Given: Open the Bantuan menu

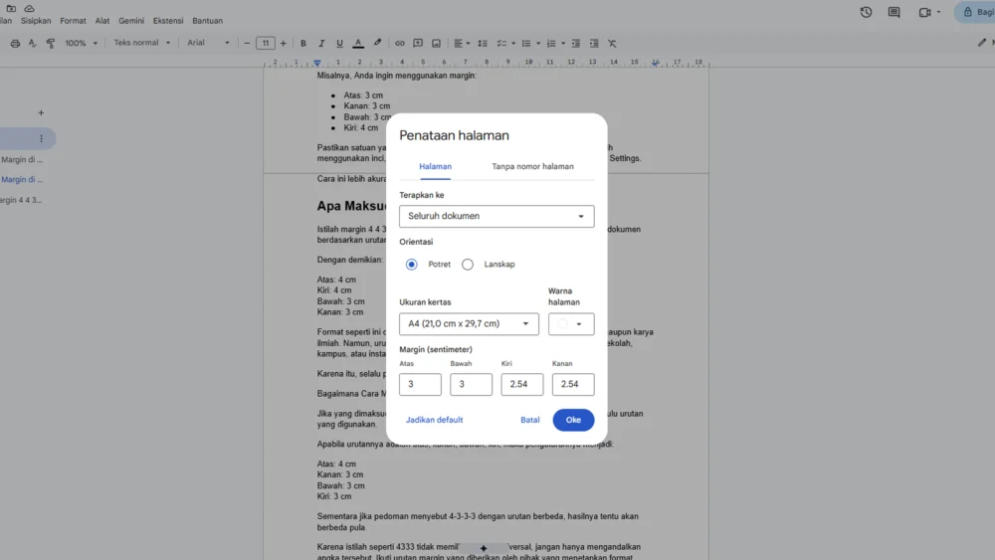Looking at the screenshot, I should [208, 20].
